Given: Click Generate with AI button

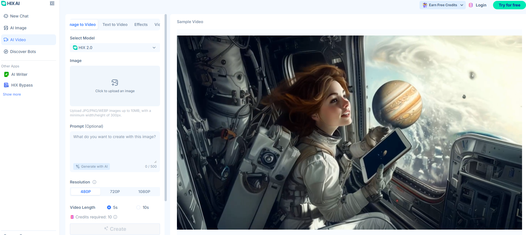Looking at the screenshot, I should [x=92, y=167].
